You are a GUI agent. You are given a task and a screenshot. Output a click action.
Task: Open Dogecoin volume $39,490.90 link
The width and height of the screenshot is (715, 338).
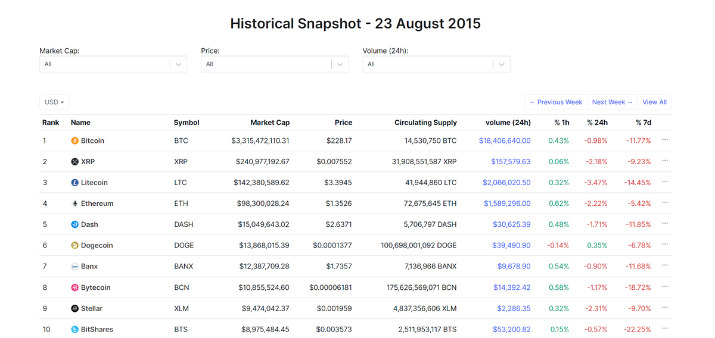coord(511,246)
